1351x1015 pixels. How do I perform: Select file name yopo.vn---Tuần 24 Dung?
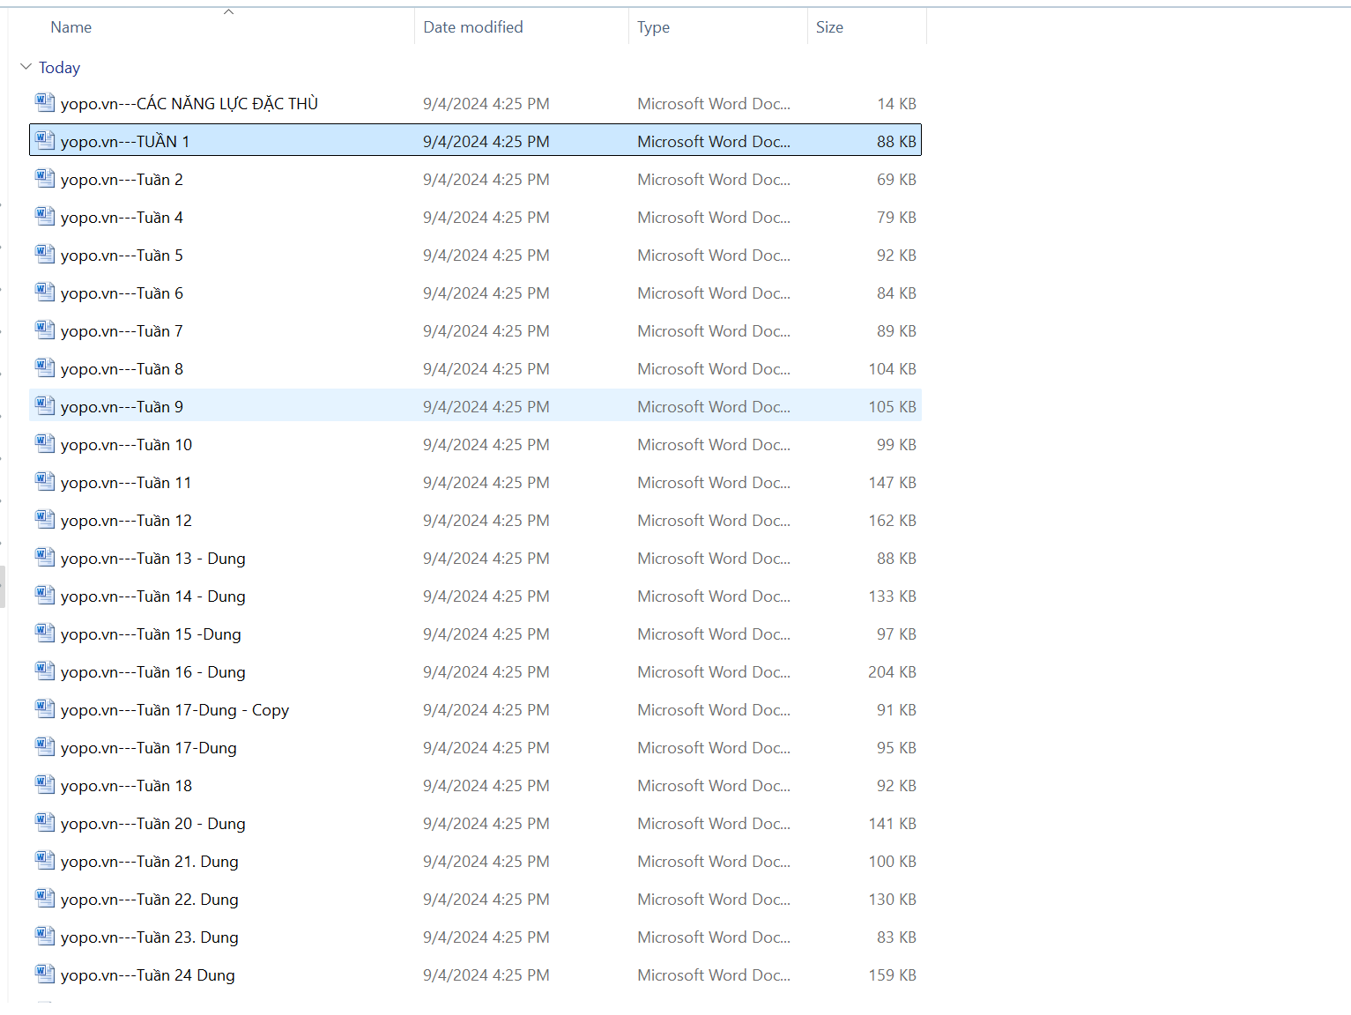pos(148,975)
